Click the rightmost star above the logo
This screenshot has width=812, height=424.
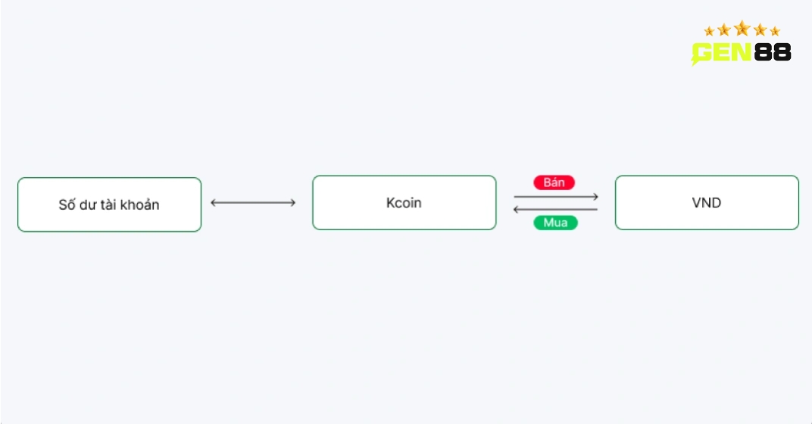775,31
